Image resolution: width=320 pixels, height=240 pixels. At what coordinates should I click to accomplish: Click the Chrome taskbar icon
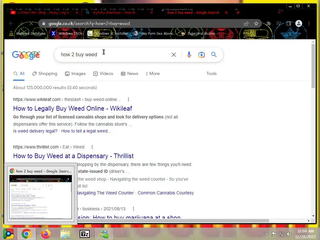click(27, 234)
